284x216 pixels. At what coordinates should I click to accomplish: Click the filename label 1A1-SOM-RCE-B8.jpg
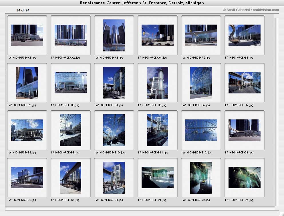coord(22,153)
